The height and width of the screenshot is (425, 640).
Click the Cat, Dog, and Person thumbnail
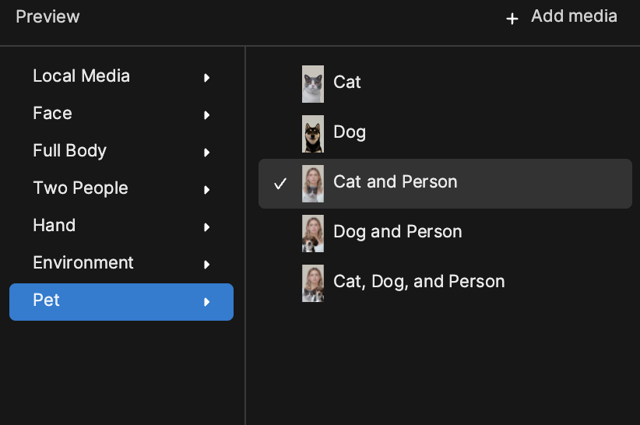[313, 283]
